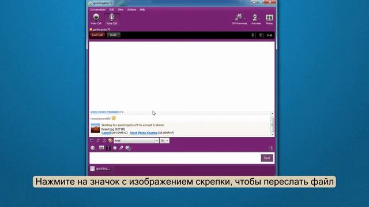Screen dimensions: 369x207
Task: Click the End Call button
Action: click(97, 35)
